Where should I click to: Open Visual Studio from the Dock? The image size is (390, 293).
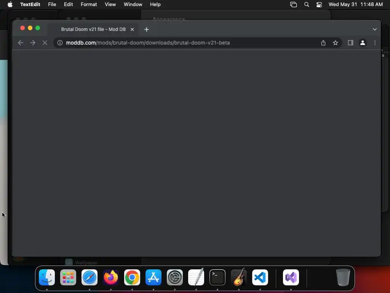tap(291, 277)
